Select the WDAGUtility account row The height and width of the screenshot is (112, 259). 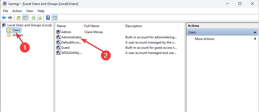71,53
